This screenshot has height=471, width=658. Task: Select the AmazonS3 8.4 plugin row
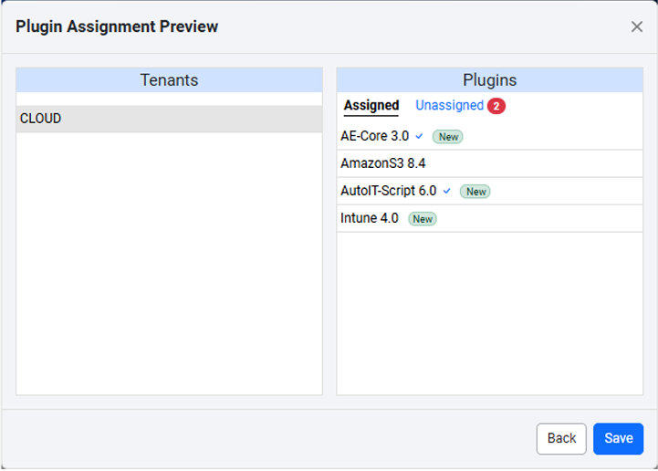(x=489, y=163)
